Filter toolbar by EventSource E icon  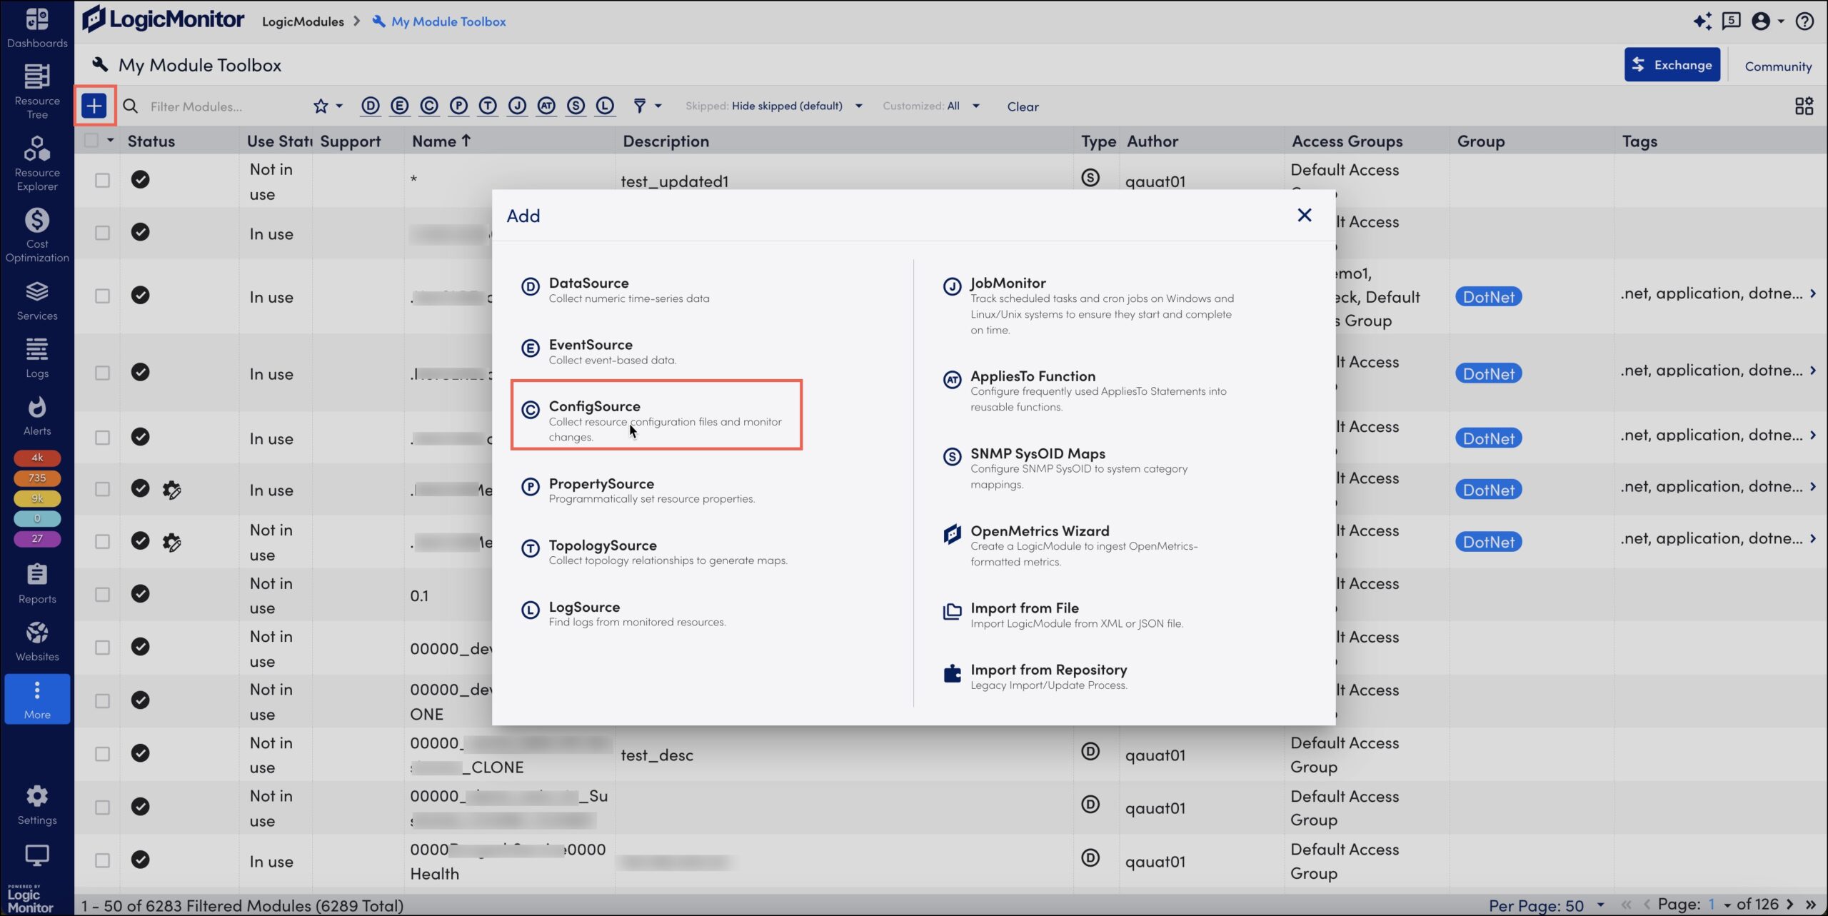point(399,106)
